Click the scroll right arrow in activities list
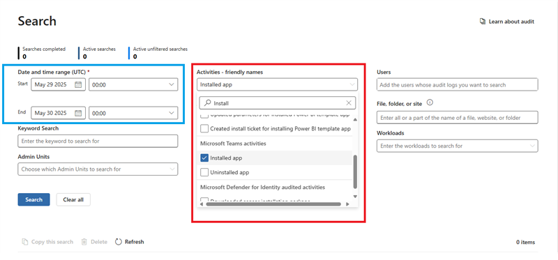 [x=347, y=204]
